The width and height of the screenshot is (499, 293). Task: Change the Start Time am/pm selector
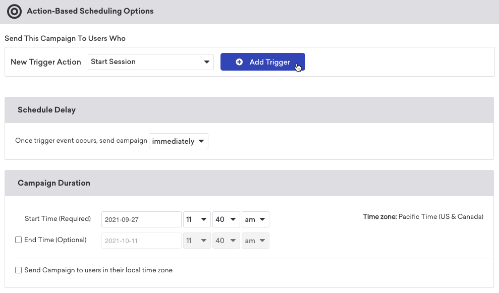click(255, 219)
